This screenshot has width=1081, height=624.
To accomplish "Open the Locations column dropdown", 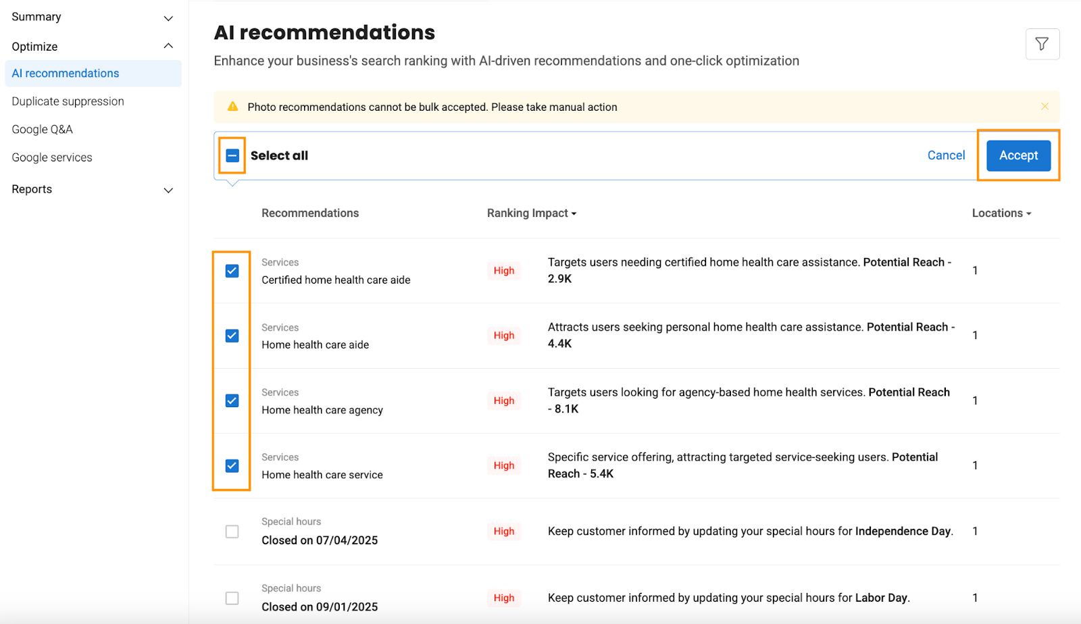I will pyautogui.click(x=1001, y=213).
